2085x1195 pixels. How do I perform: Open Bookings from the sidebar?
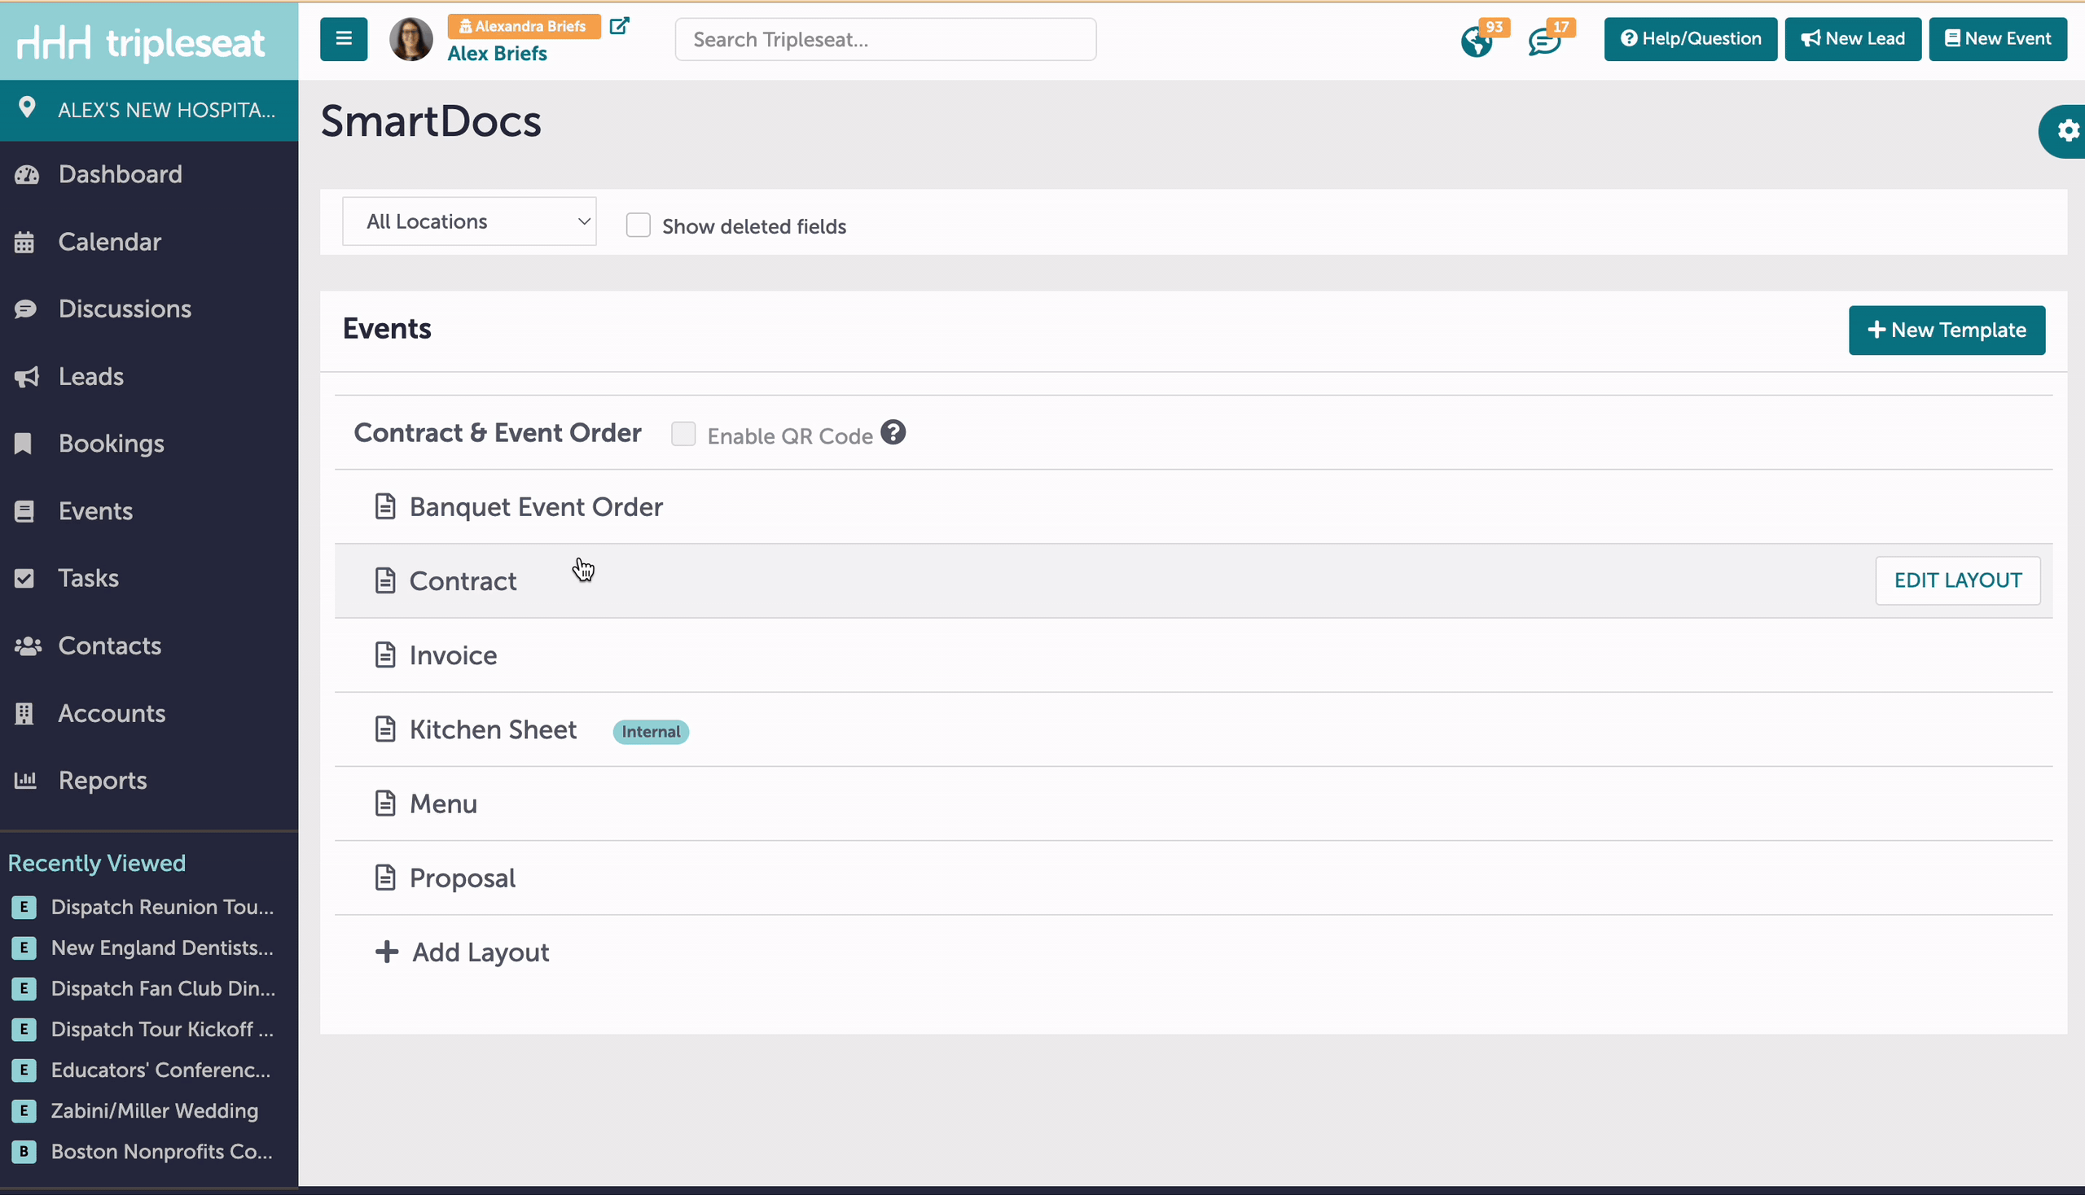coord(112,444)
